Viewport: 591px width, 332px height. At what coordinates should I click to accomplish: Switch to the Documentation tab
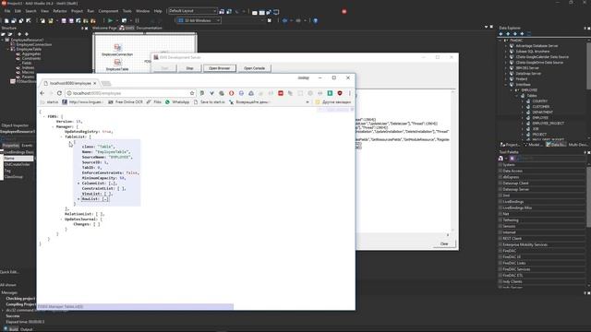click(149, 28)
